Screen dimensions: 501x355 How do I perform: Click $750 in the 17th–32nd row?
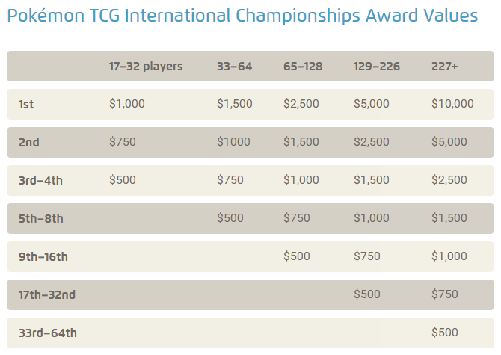click(x=445, y=294)
